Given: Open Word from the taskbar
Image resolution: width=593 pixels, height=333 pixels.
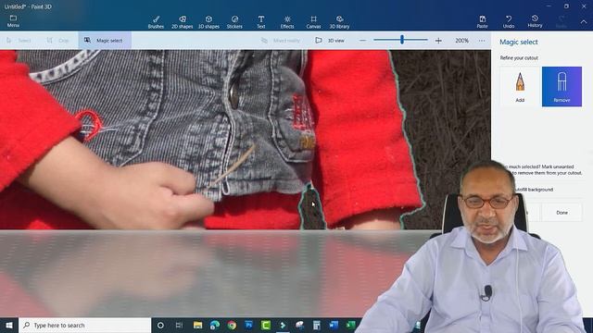Looking at the screenshot, I should [x=334, y=325].
